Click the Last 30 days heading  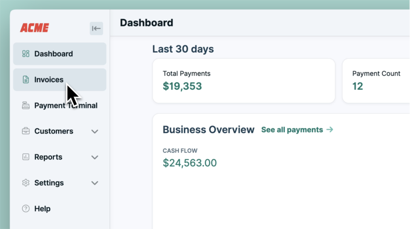click(183, 49)
